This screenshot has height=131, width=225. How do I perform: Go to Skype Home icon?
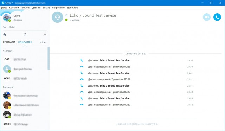pyautogui.click(x=5, y=34)
